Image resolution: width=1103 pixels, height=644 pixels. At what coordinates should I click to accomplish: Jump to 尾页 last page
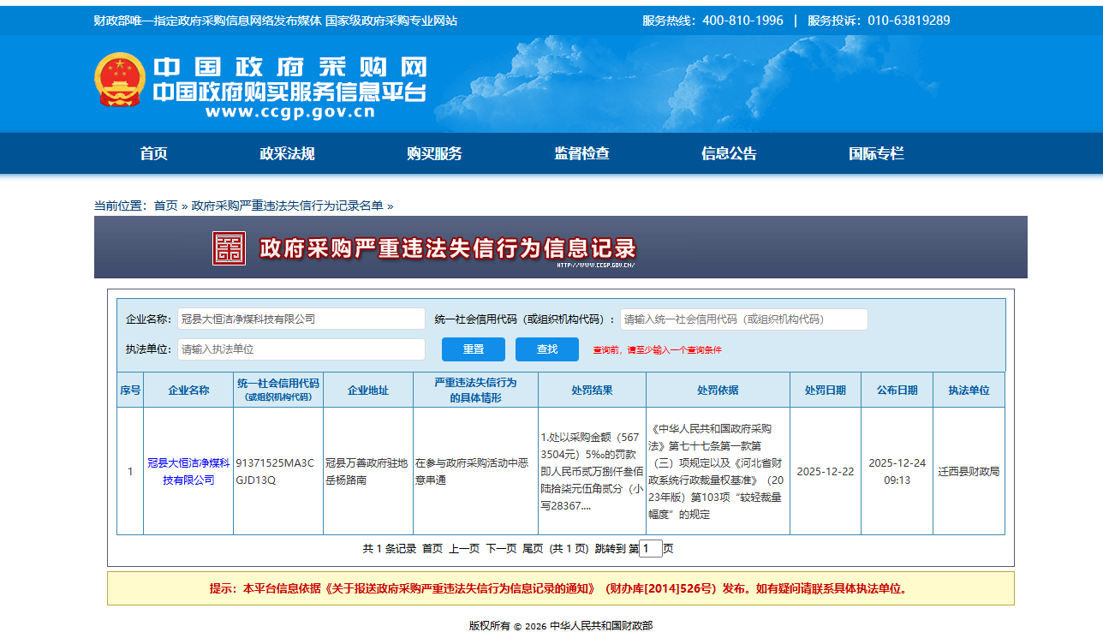[x=533, y=549]
